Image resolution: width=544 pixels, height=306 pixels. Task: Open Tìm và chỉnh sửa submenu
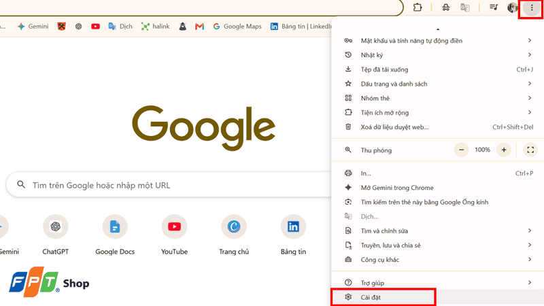(438, 231)
